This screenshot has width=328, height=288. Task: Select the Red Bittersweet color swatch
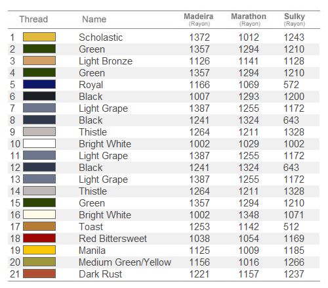(x=39, y=238)
